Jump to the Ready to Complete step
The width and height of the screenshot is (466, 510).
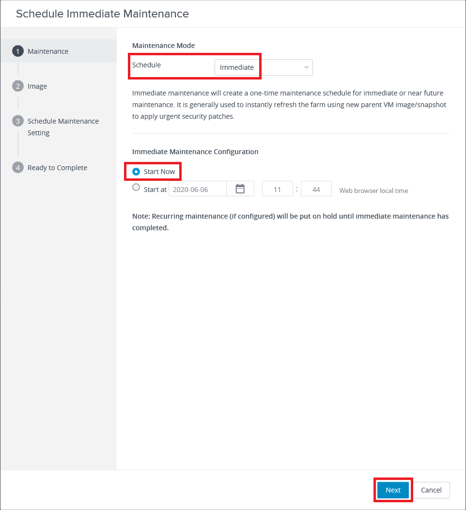click(57, 168)
